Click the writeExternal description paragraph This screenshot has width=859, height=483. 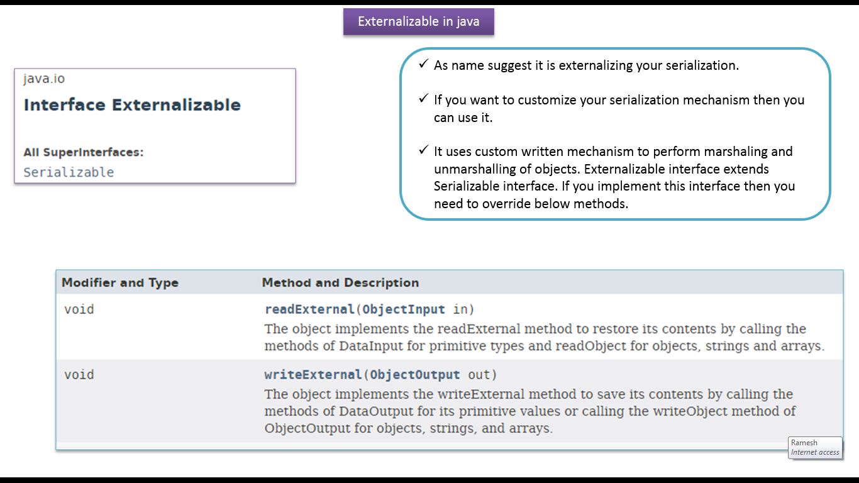tap(529, 411)
